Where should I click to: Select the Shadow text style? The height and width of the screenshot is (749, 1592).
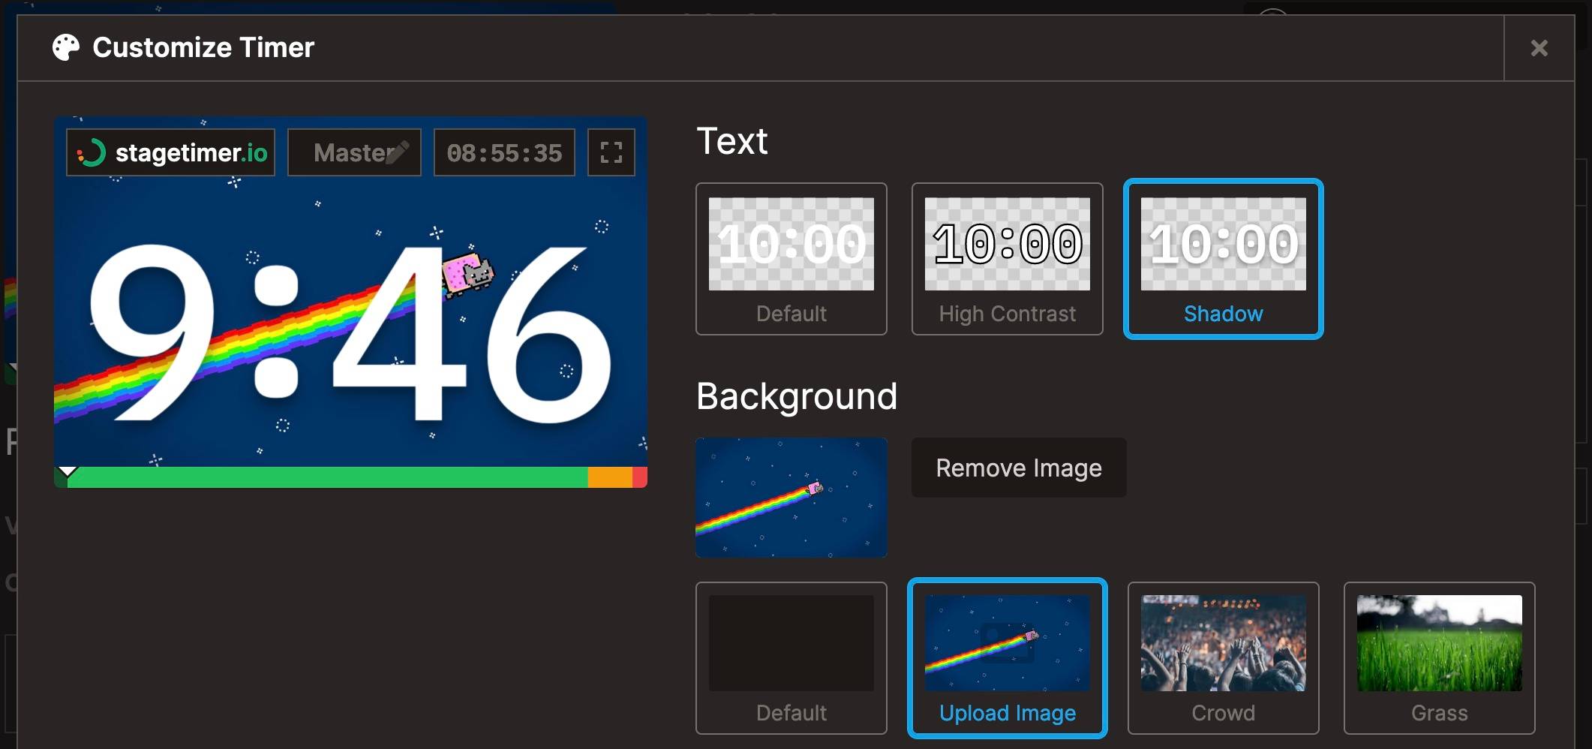tap(1223, 259)
